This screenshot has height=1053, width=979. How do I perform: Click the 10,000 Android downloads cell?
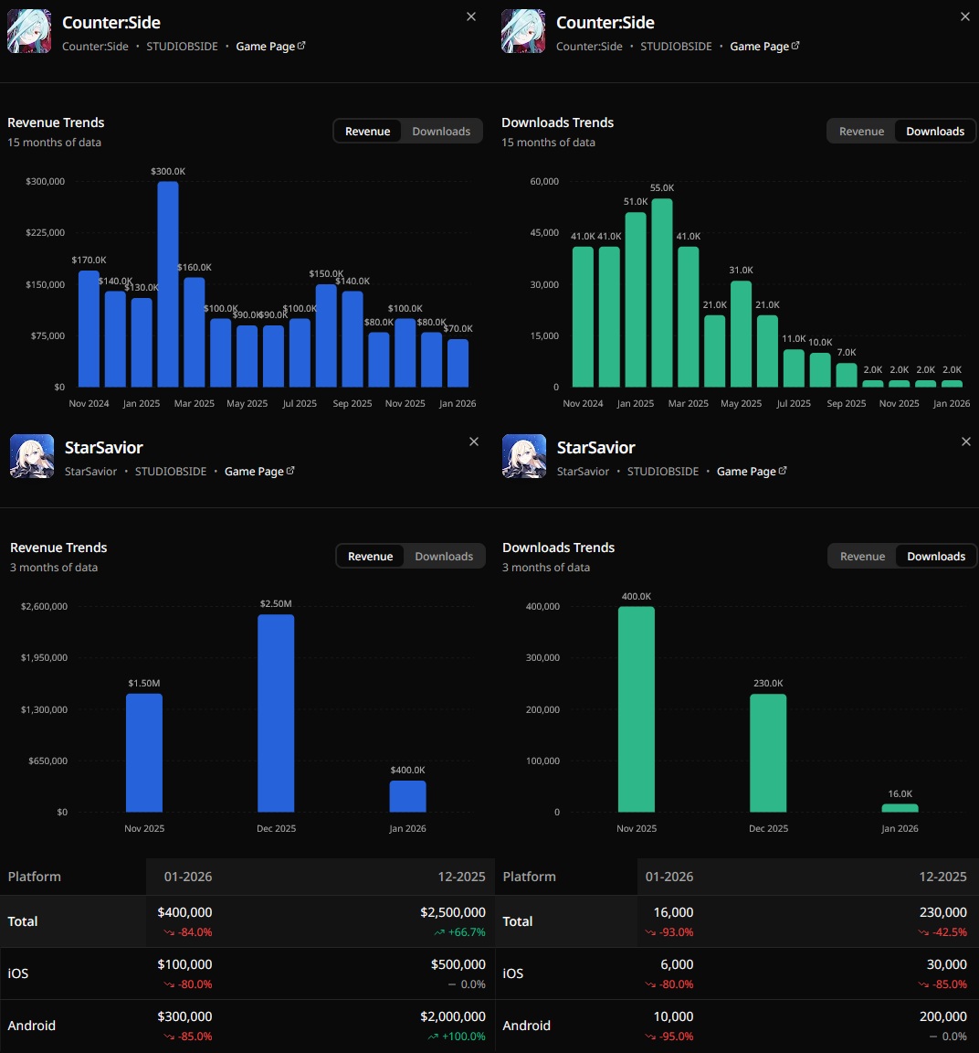pos(673,1016)
